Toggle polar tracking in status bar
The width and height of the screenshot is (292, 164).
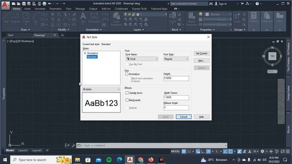tap(209, 151)
